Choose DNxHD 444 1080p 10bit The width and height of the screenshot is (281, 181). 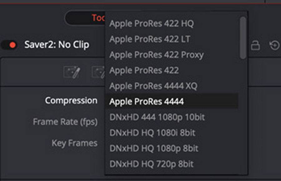(x=157, y=117)
